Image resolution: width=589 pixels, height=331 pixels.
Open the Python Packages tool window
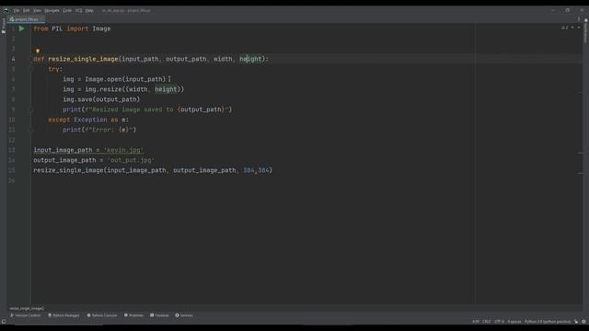pos(64,315)
